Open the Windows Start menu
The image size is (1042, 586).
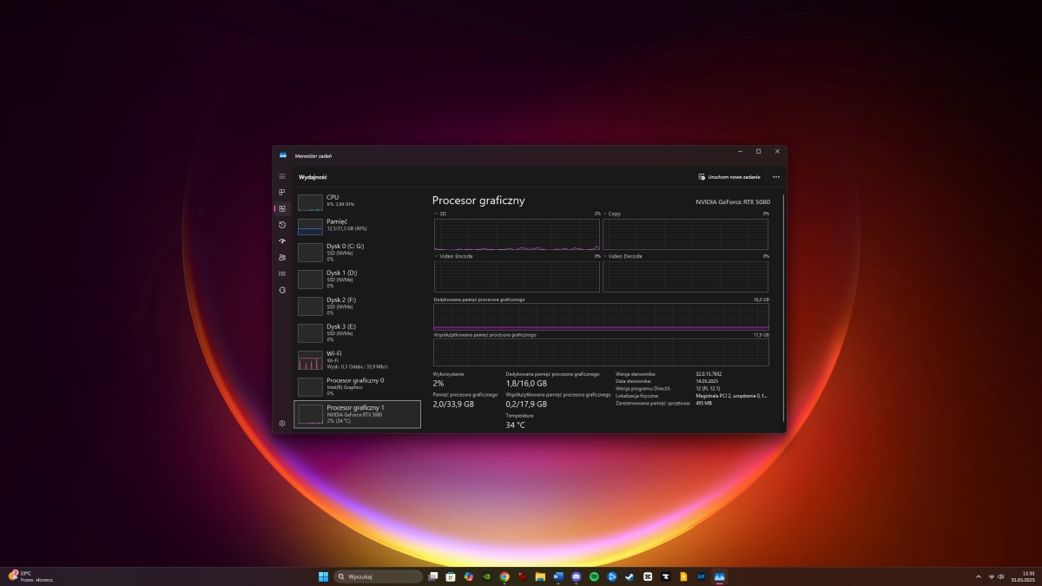324,576
